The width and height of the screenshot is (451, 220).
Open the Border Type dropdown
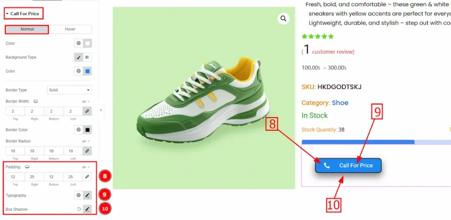click(x=69, y=90)
